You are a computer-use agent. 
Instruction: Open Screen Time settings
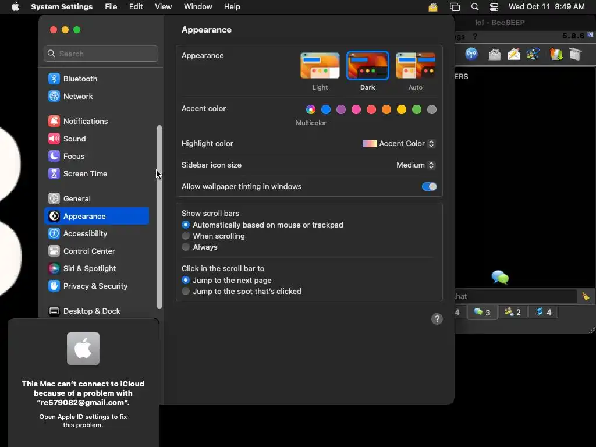click(97, 173)
